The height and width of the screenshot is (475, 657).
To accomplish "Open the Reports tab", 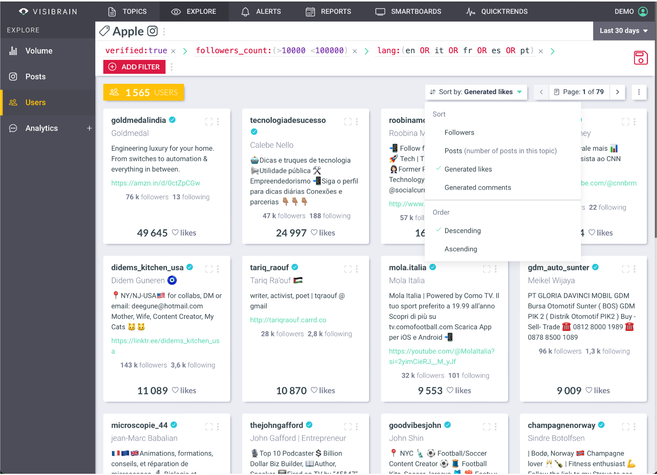I will pos(328,11).
